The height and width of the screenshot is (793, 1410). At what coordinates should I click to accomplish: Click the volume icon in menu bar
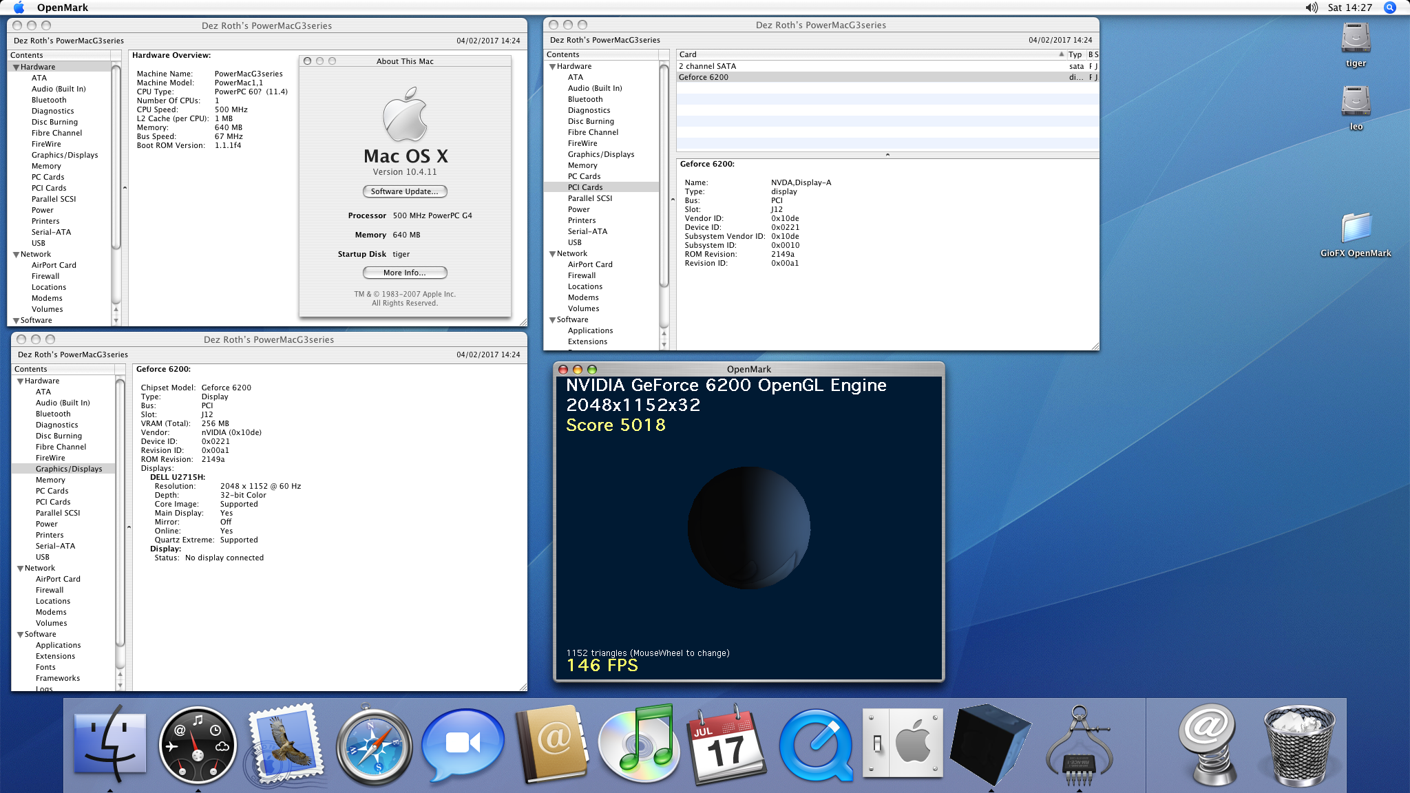(x=1312, y=8)
